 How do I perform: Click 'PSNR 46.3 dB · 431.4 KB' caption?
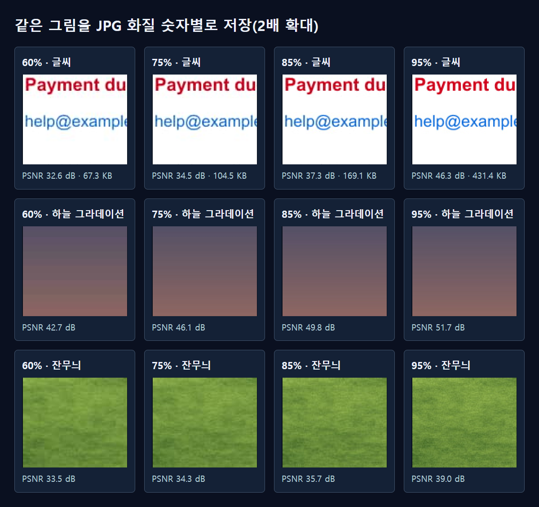(x=459, y=176)
